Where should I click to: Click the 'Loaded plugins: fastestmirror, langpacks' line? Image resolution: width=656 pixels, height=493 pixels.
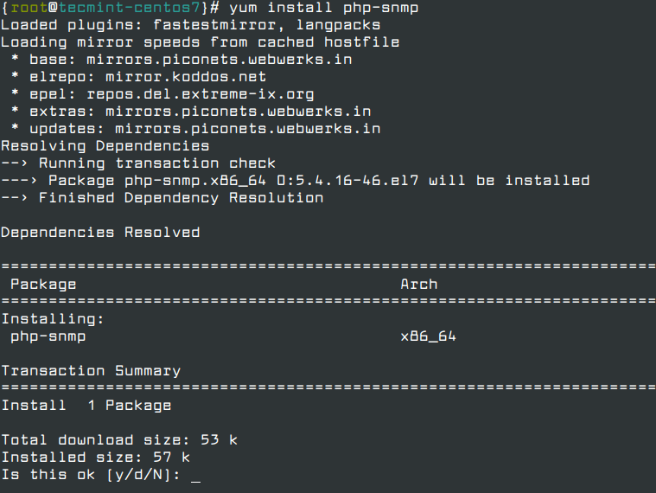(x=190, y=25)
